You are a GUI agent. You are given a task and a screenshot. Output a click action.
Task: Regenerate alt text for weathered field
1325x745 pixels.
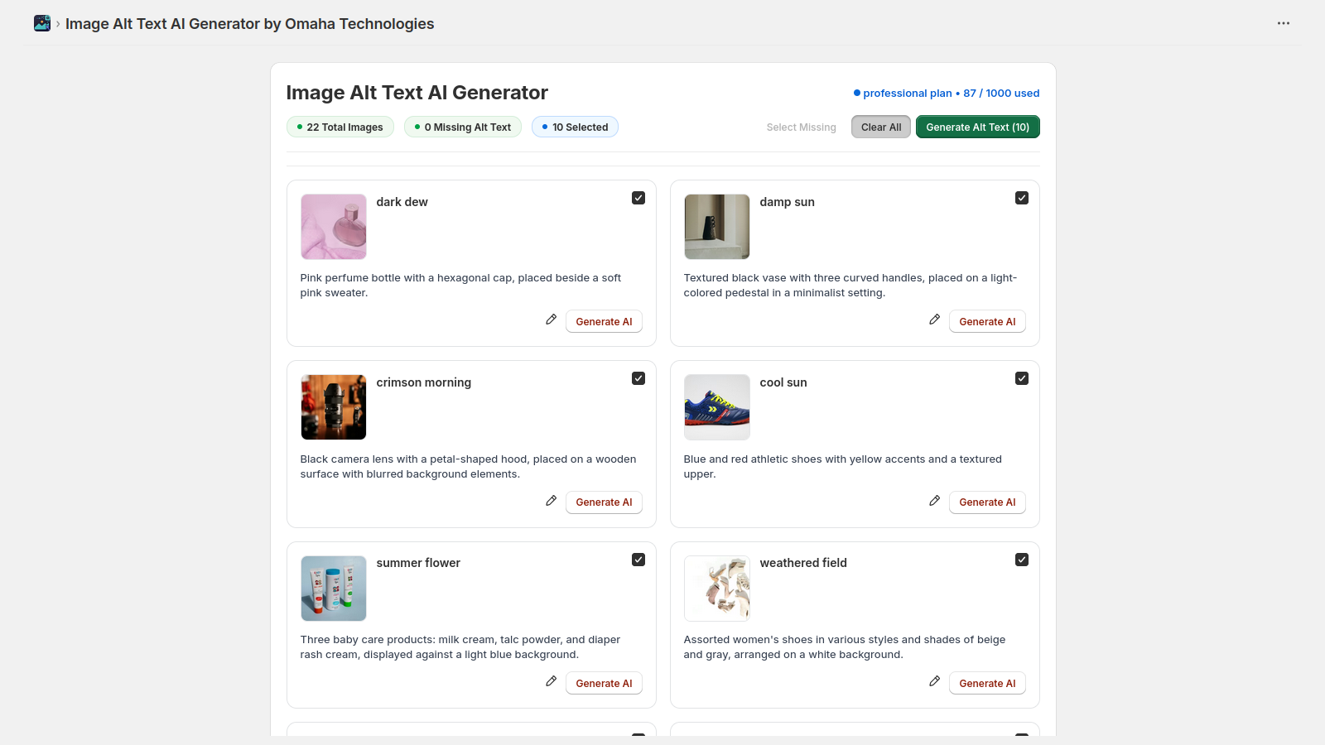[x=987, y=683]
